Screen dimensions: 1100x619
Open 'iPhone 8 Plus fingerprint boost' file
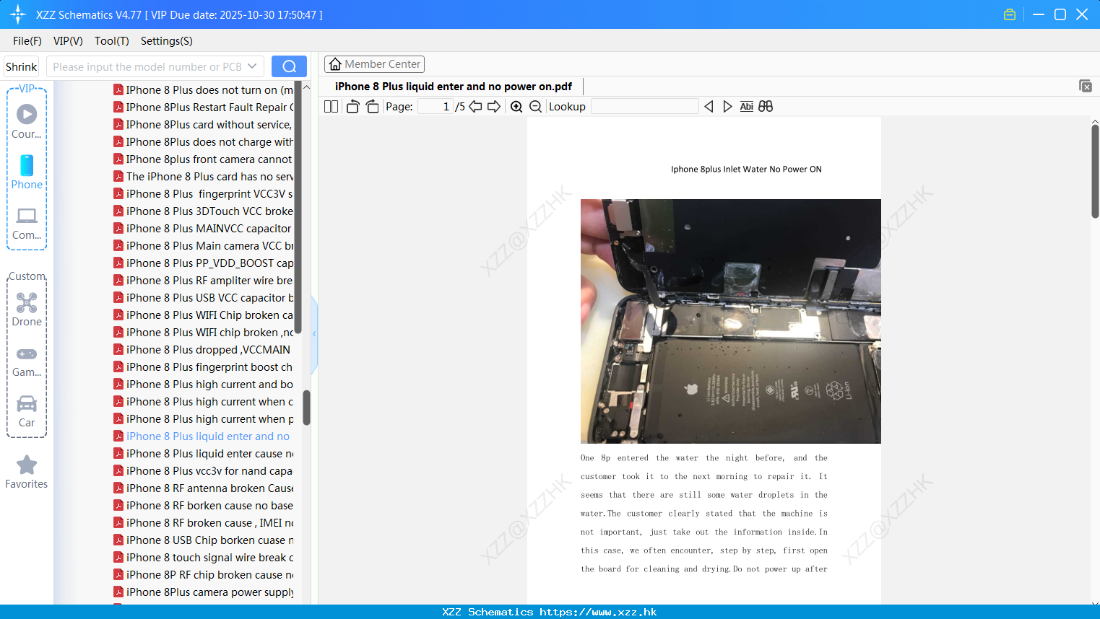click(204, 367)
